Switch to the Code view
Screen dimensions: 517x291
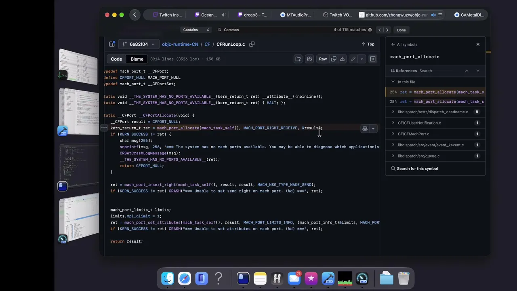click(x=116, y=59)
